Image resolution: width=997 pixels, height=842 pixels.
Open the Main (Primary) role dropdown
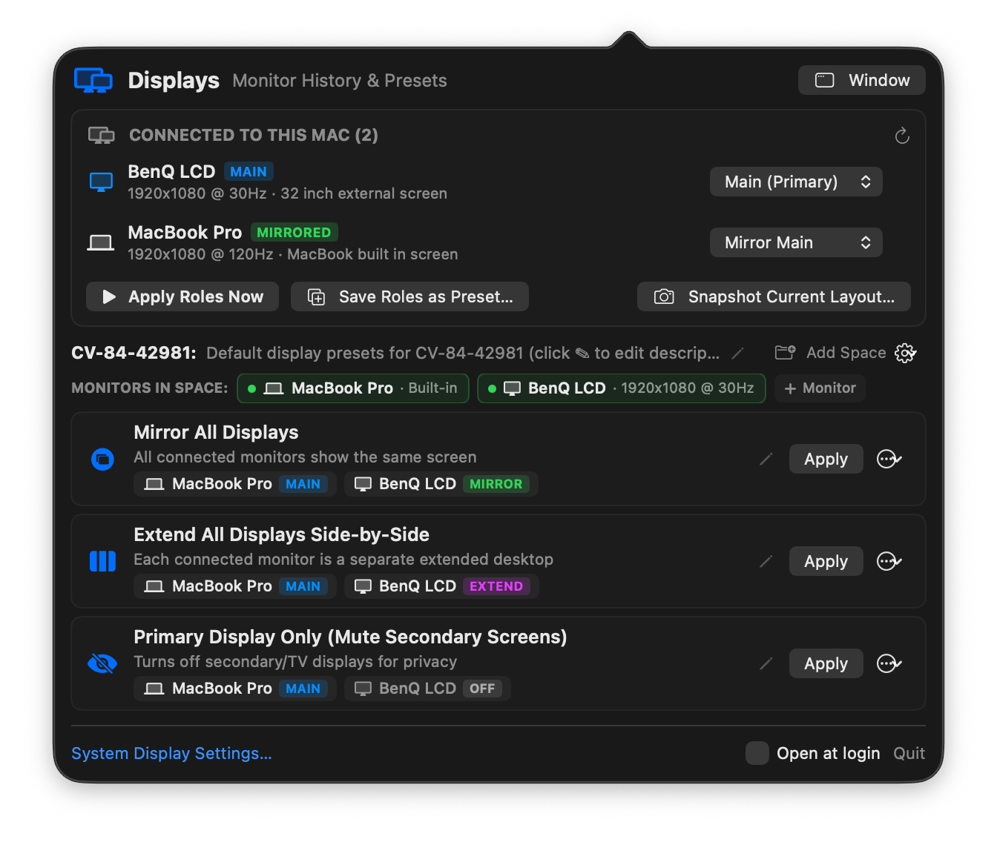point(796,182)
